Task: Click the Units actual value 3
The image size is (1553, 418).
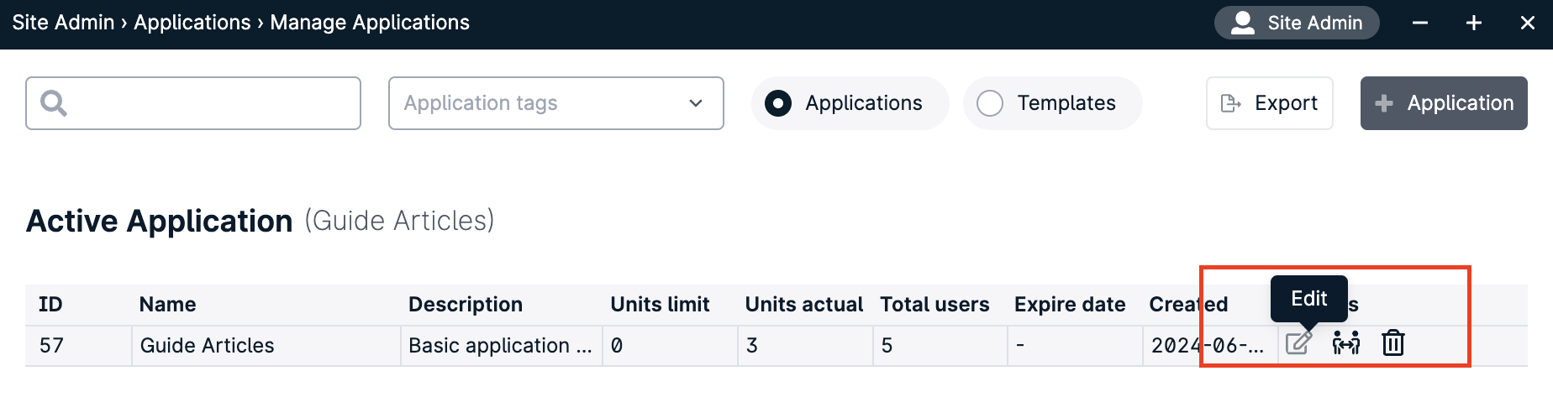Action: click(752, 346)
